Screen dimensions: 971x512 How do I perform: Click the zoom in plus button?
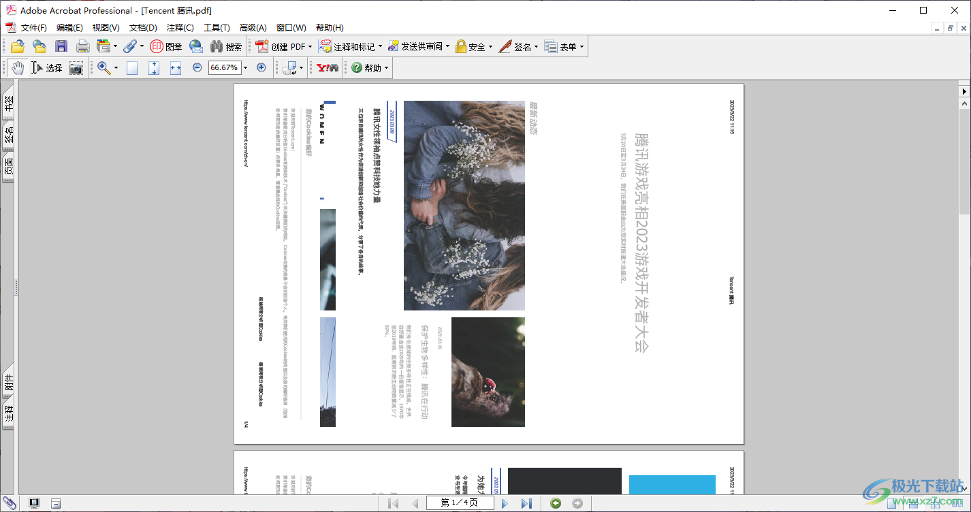[x=261, y=68]
